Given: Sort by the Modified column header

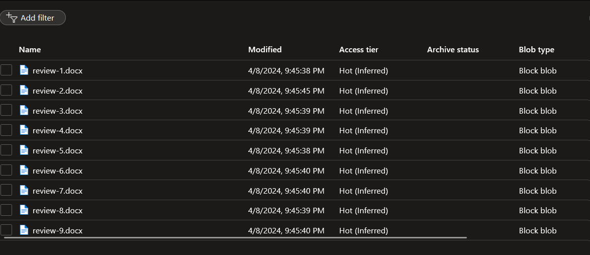Looking at the screenshot, I should [265, 50].
